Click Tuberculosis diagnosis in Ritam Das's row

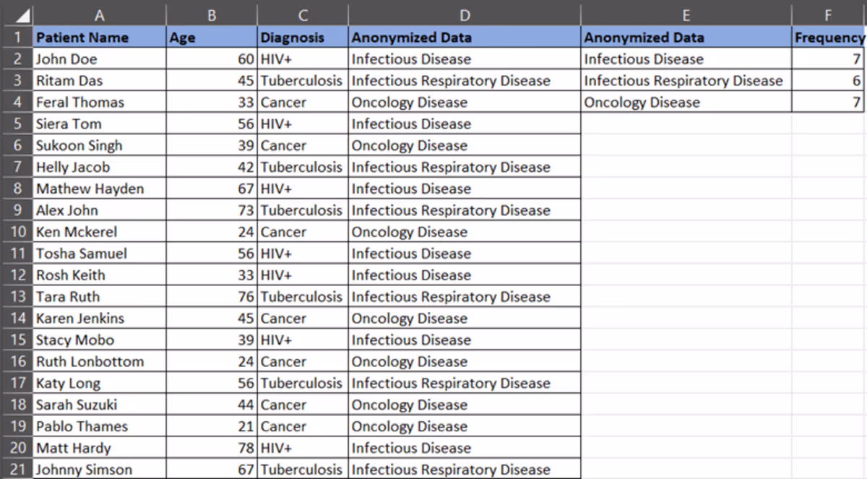coord(303,81)
